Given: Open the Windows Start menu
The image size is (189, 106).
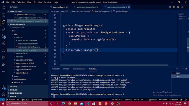Looking at the screenshot, I should pos(3,103).
